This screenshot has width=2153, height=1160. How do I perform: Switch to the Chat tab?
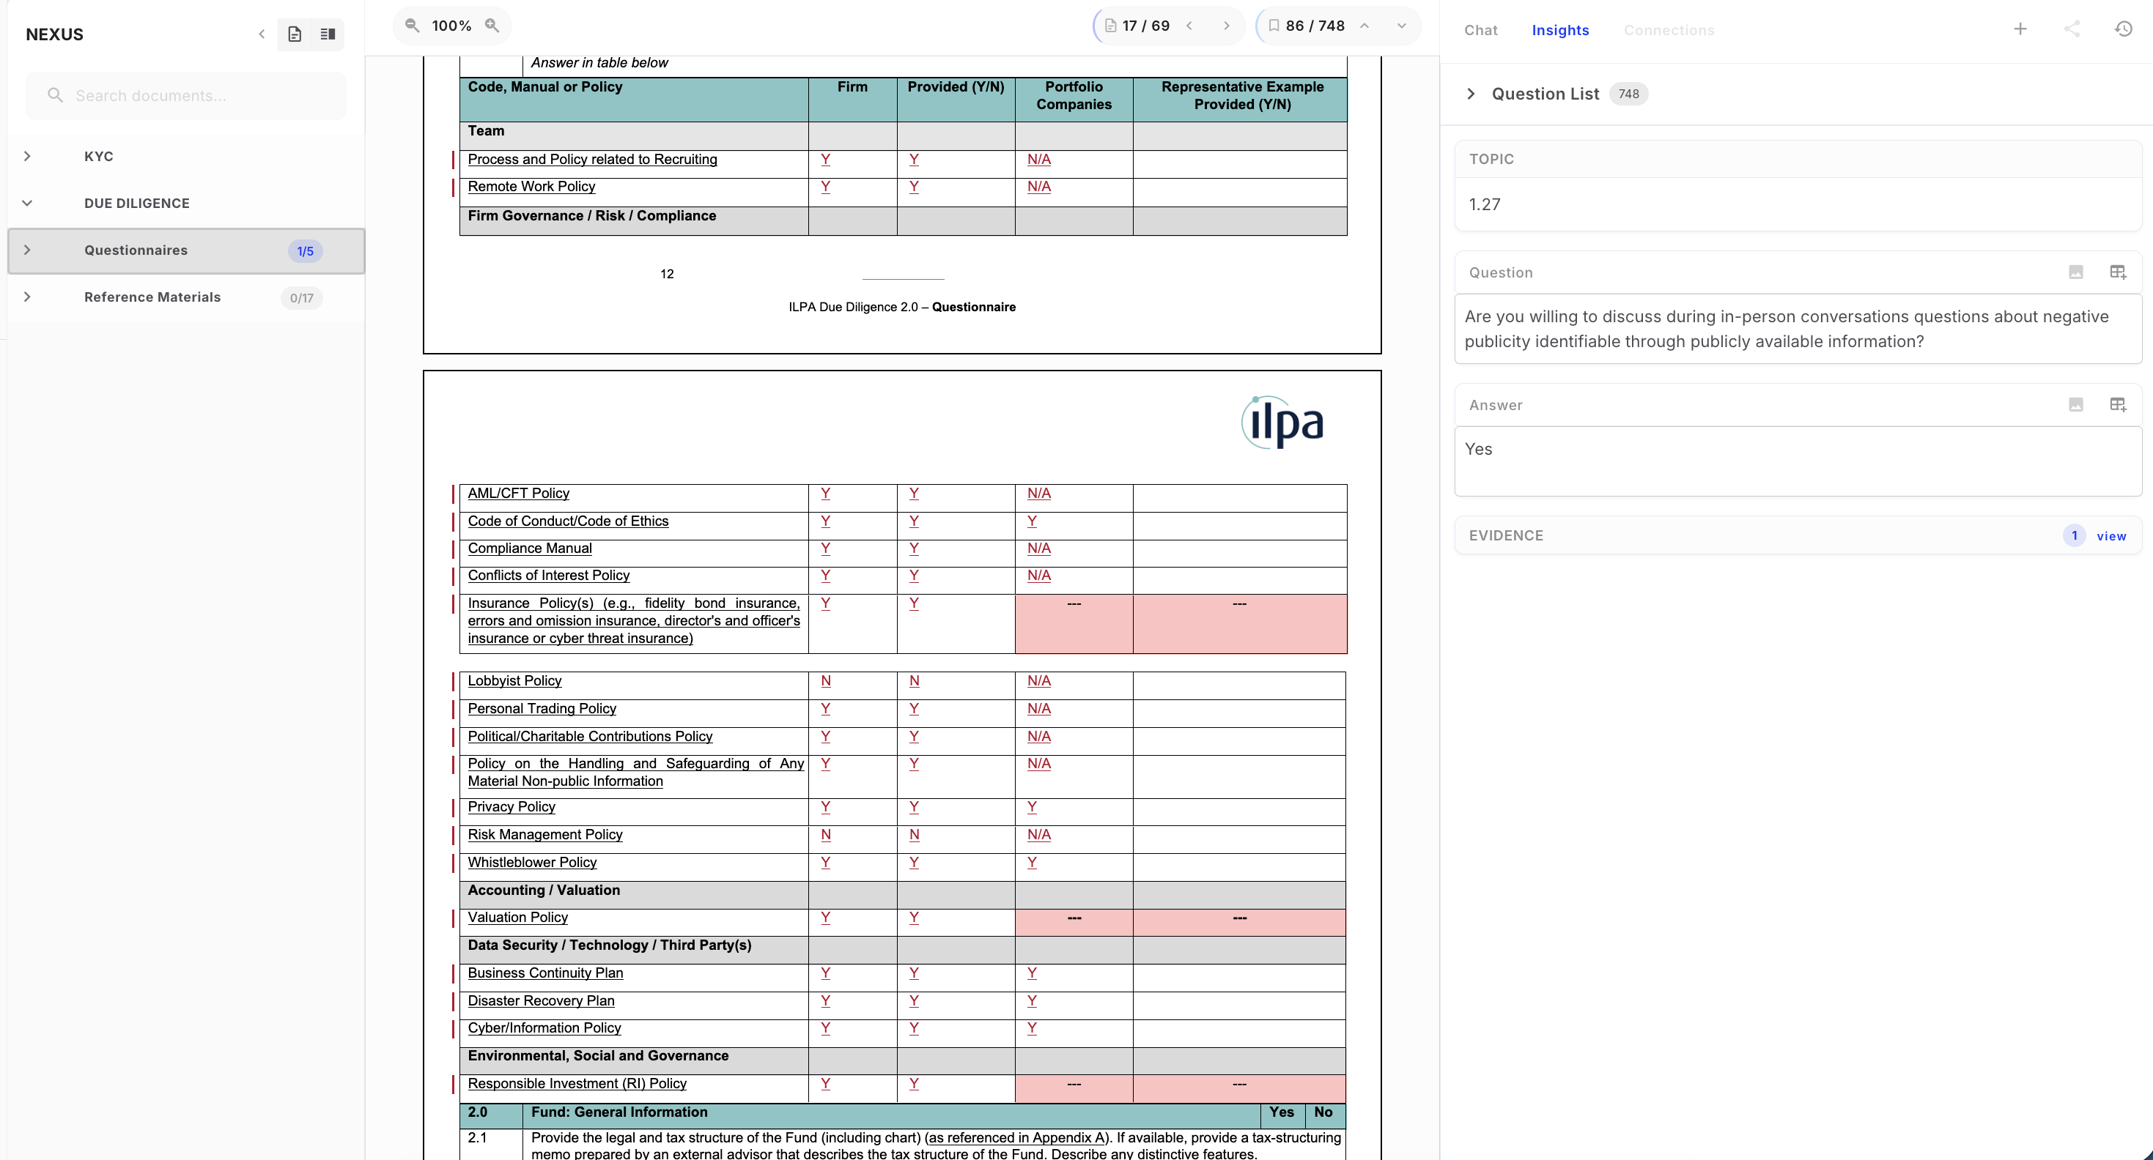tap(1480, 30)
